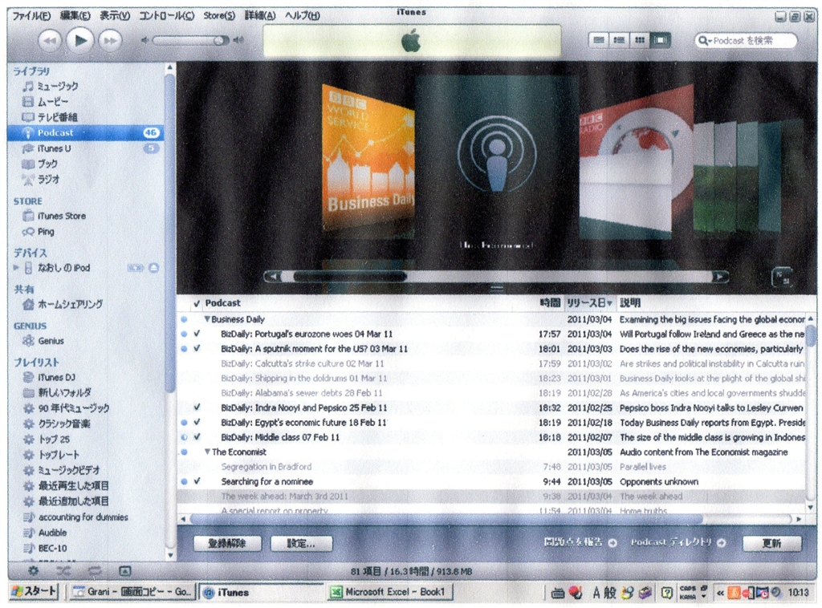Uncheck Portugal's eurozone woes episode
Screen dimensions: 822x608
click(x=197, y=334)
